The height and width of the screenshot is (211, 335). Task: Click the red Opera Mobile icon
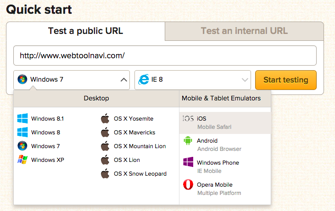pos(188,184)
